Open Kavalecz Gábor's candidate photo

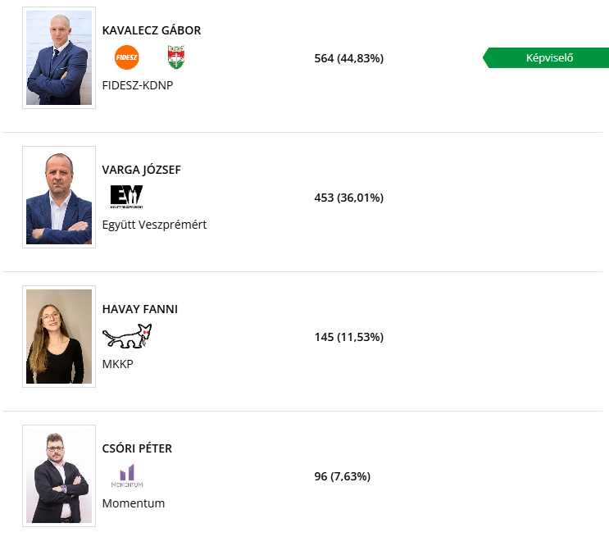(59, 58)
